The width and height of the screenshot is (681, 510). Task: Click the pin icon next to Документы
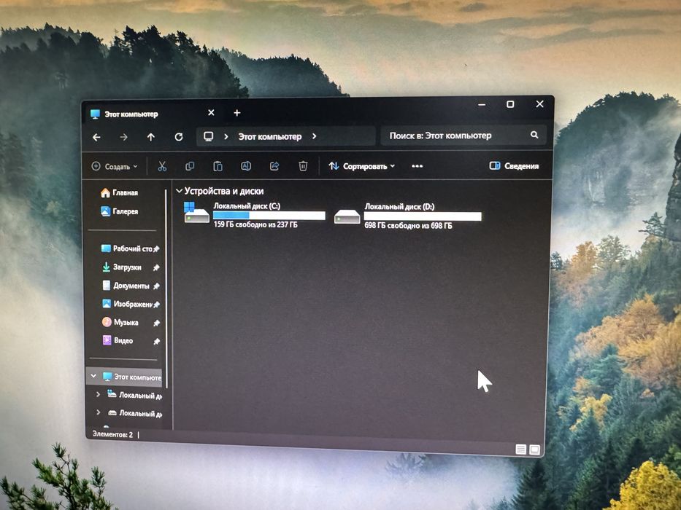156,286
